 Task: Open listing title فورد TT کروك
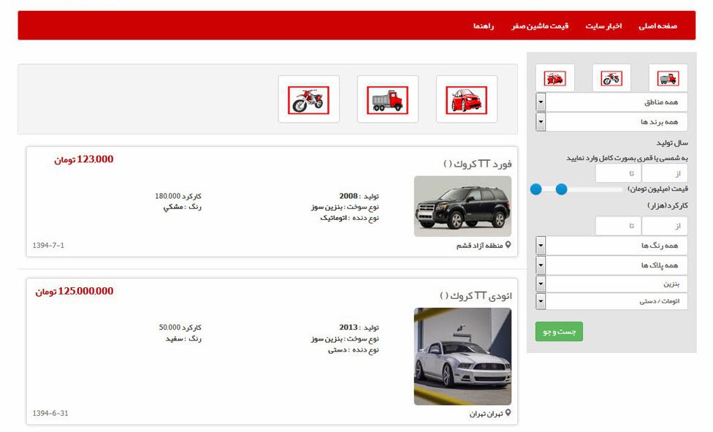478,164
